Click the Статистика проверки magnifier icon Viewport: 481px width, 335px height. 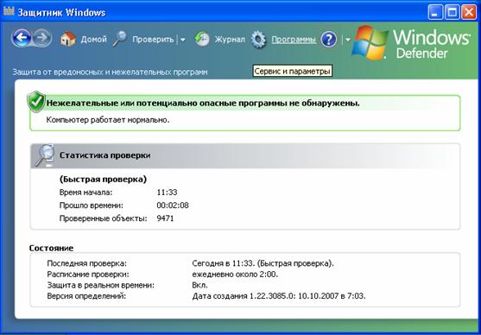[x=45, y=155]
